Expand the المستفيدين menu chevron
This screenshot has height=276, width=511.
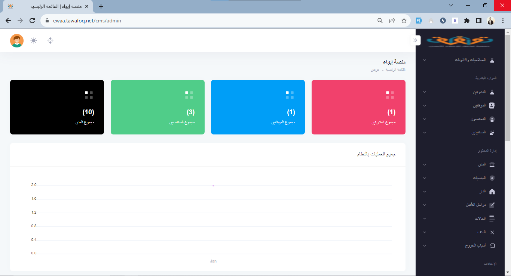pyautogui.click(x=424, y=133)
